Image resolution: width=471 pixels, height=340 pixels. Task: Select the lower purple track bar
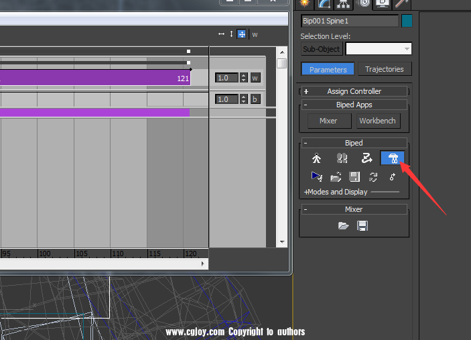pos(94,113)
